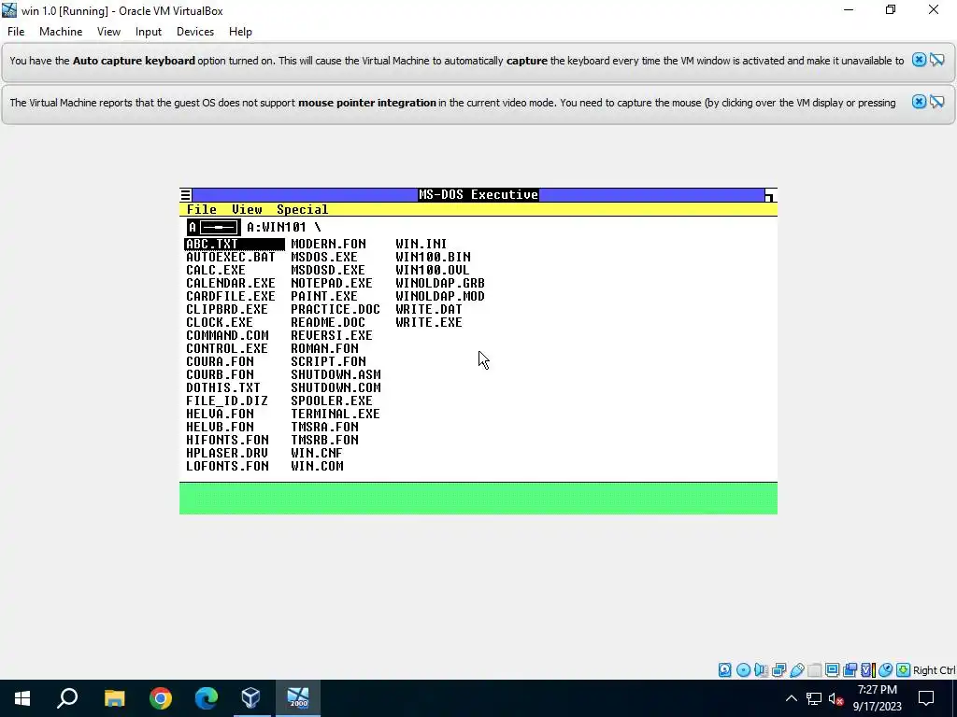The image size is (957, 717).
Task: Launch File Explorer from taskbar
Action: 114,698
